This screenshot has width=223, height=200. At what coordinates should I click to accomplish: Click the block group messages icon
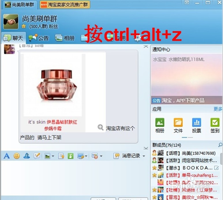coord(95,156)
